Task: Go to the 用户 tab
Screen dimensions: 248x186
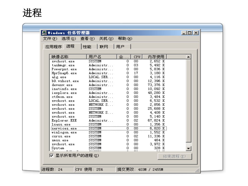Action: (123, 47)
